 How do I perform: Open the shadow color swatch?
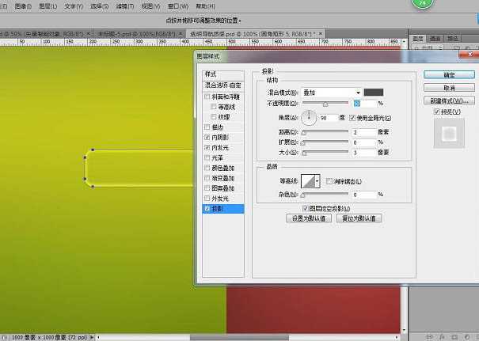pos(373,93)
